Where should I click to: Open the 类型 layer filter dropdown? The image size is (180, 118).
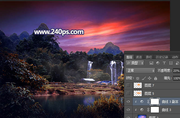(135, 63)
